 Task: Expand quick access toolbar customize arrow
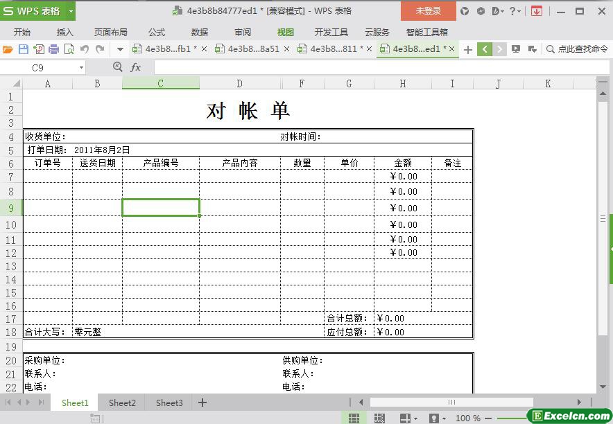click(120, 49)
